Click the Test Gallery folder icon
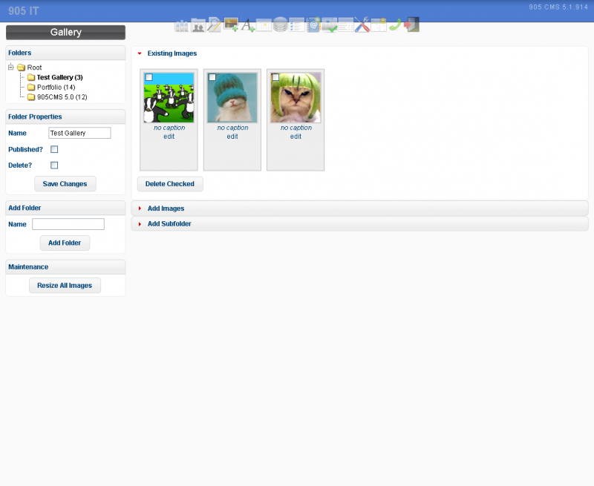594x486 pixels. point(31,77)
